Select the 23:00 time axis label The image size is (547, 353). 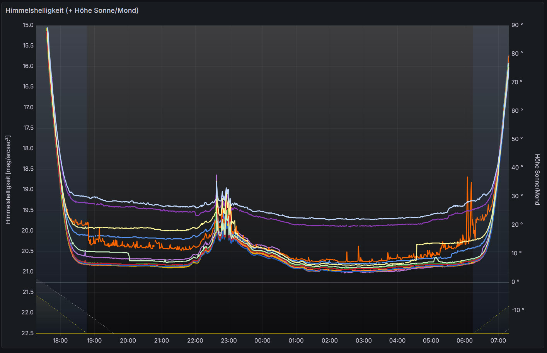[228, 340]
